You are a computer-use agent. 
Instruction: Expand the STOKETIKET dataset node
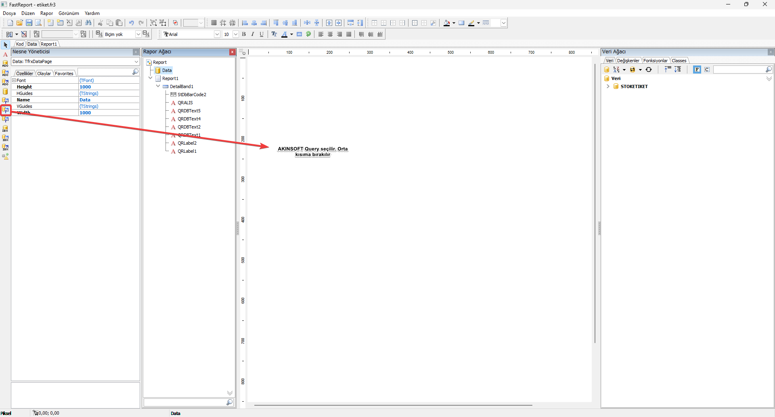[x=608, y=86]
